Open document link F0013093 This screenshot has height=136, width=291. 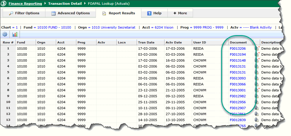(238, 78)
